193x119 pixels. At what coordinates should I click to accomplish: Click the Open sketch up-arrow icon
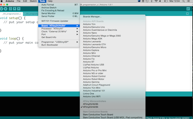tap(15, 9)
